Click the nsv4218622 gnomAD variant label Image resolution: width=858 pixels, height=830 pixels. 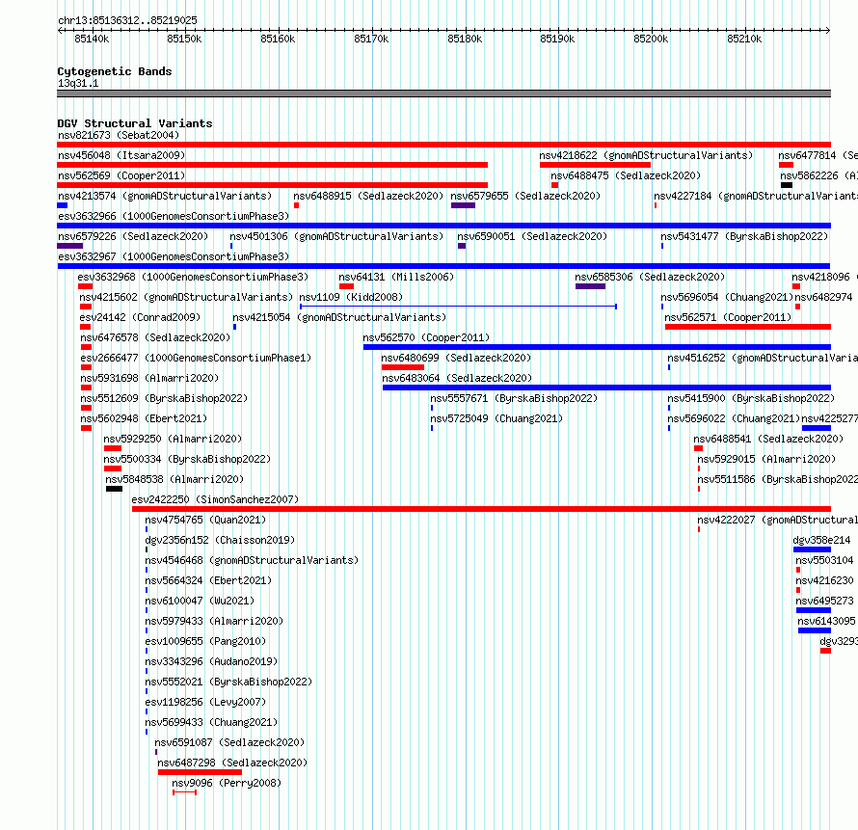tap(646, 155)
